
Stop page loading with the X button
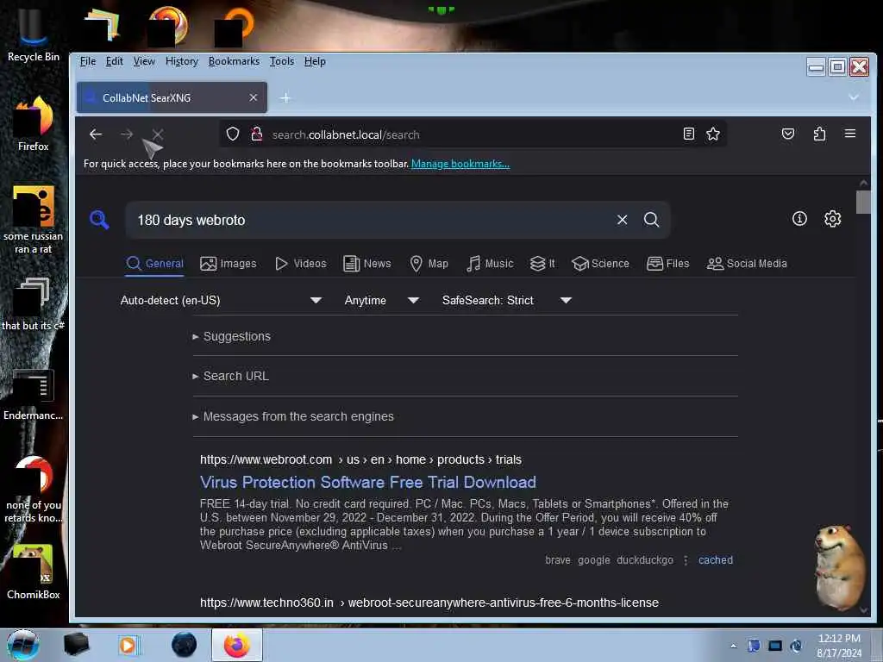tap(158, 134)
